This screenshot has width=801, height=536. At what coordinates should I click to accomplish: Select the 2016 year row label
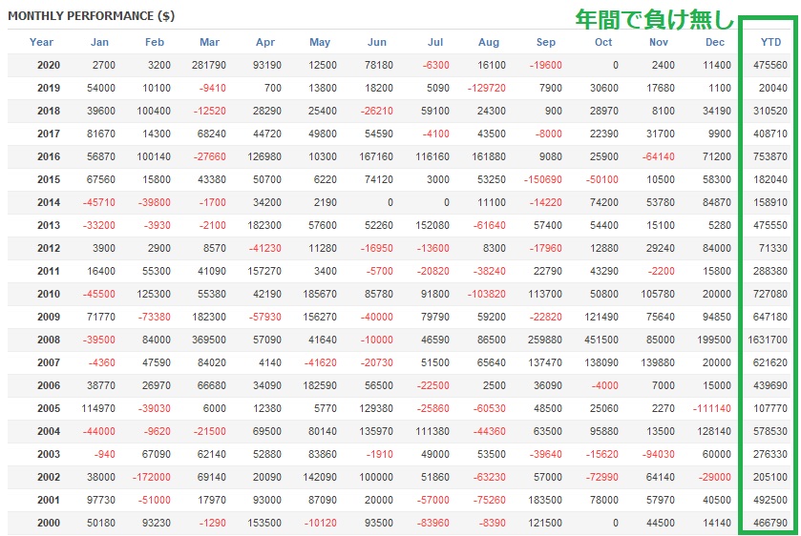(49, 156)
